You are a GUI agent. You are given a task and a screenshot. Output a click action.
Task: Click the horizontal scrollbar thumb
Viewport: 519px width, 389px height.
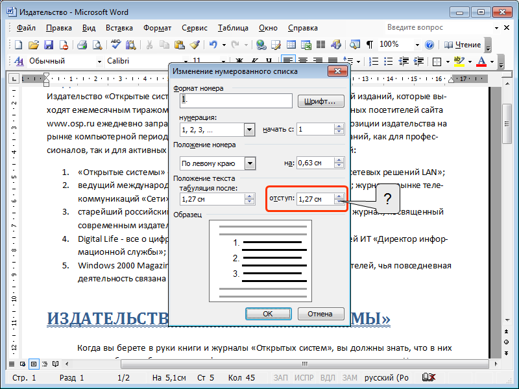tap(304, 364)
